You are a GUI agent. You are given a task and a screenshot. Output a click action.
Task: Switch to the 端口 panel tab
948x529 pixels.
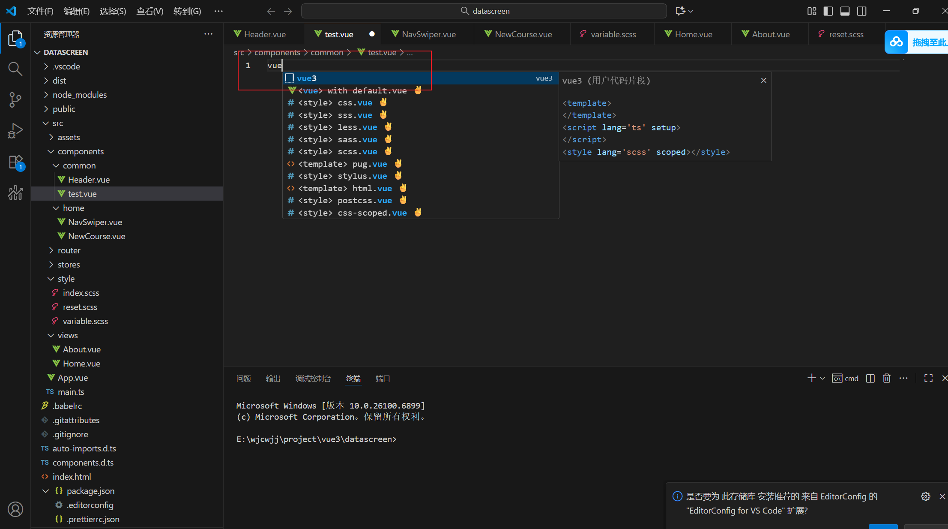coord(383,379)
